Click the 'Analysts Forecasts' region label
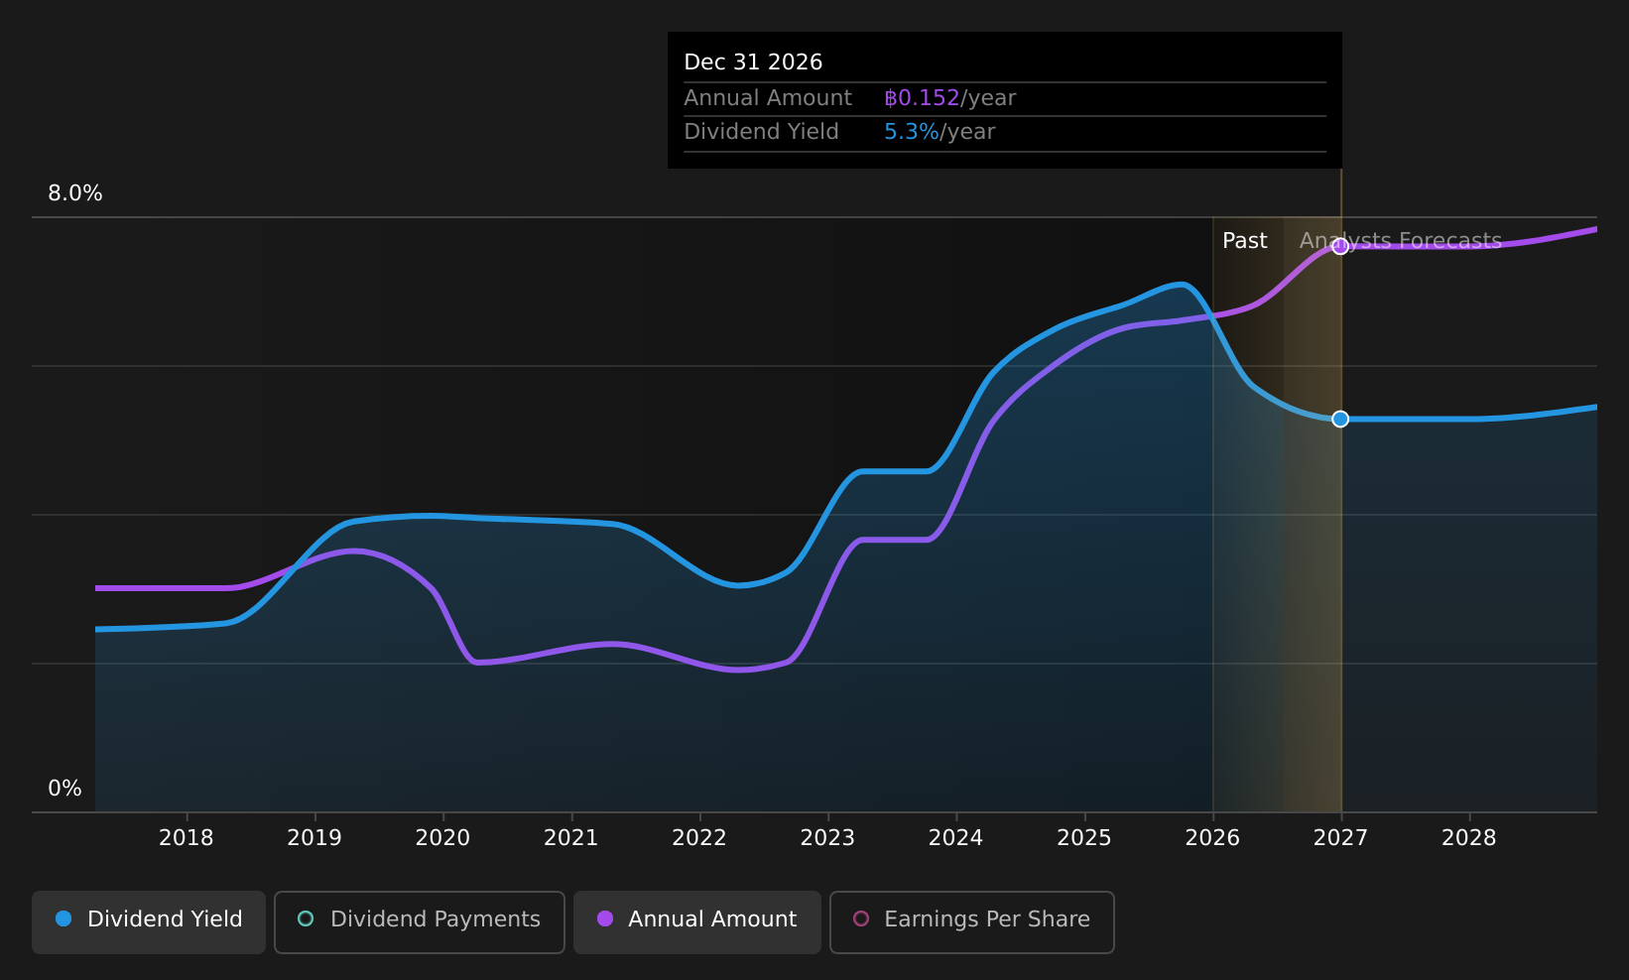The width and height of the screenshot is (1629, 980). click(1401, 241)
